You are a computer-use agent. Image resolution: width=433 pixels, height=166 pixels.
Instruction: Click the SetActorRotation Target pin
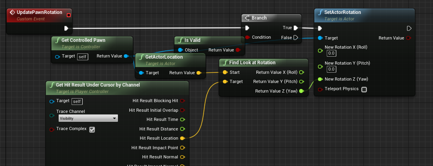320,38
